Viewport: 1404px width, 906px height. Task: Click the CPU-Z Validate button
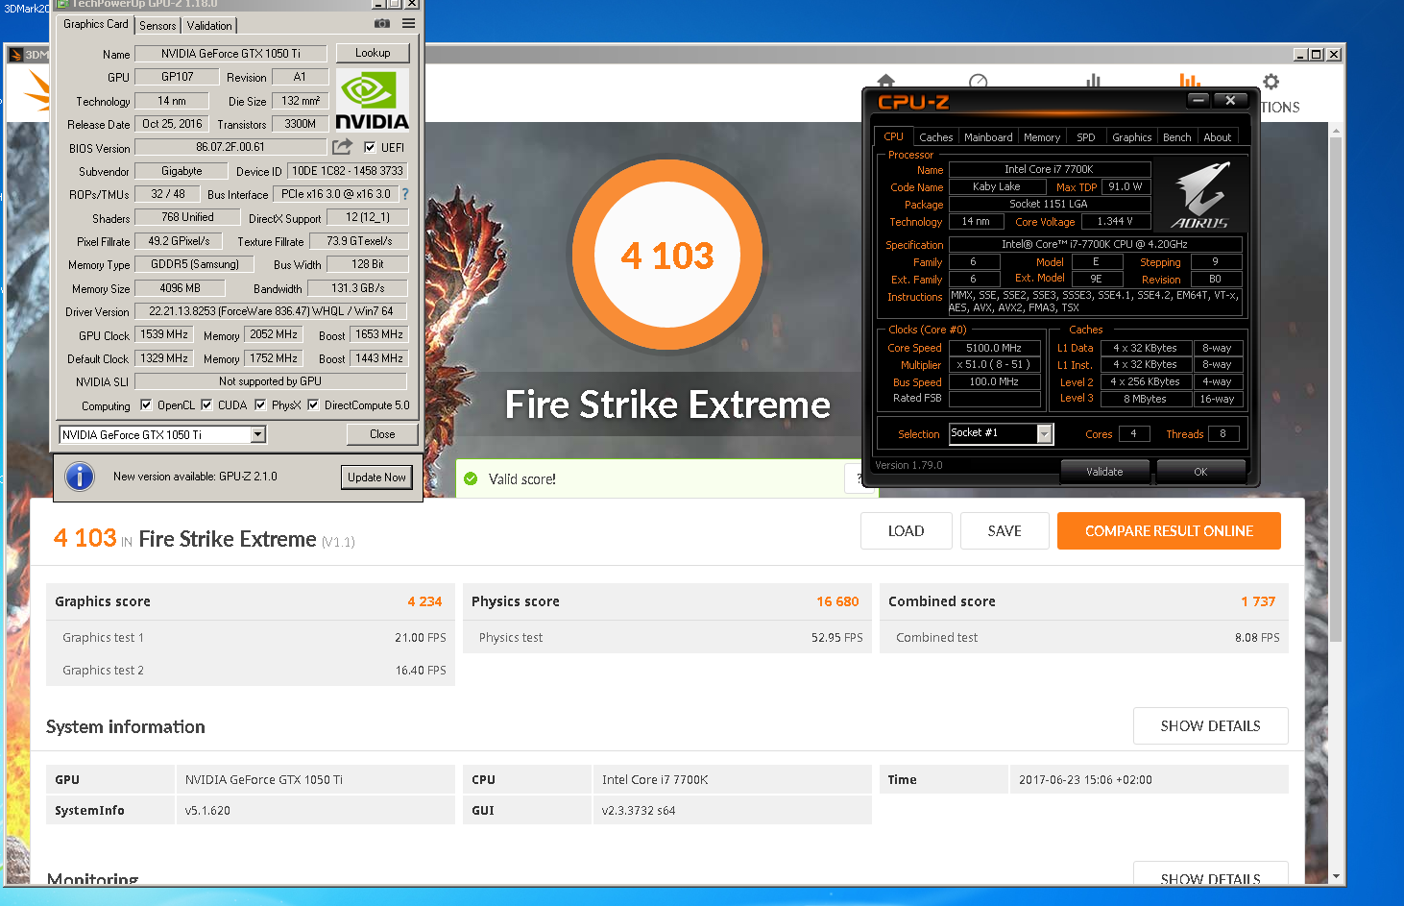point(1104,472)
